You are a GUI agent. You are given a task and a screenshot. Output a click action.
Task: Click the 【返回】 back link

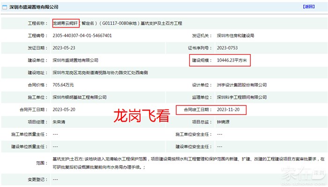tap(310, 7)
